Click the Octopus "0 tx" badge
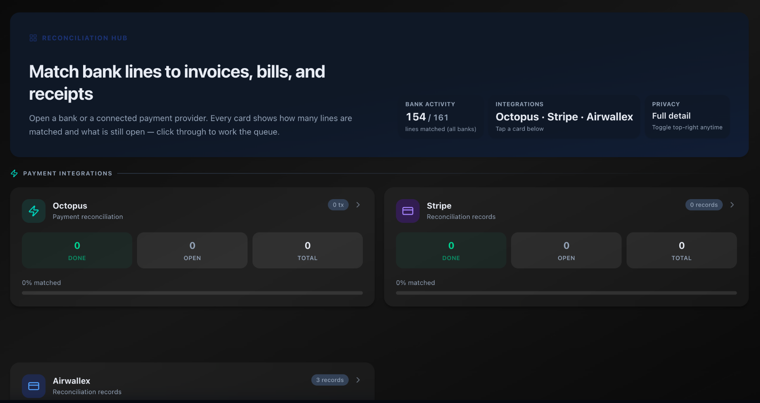 pyautogui.click(x=338, y=205)
